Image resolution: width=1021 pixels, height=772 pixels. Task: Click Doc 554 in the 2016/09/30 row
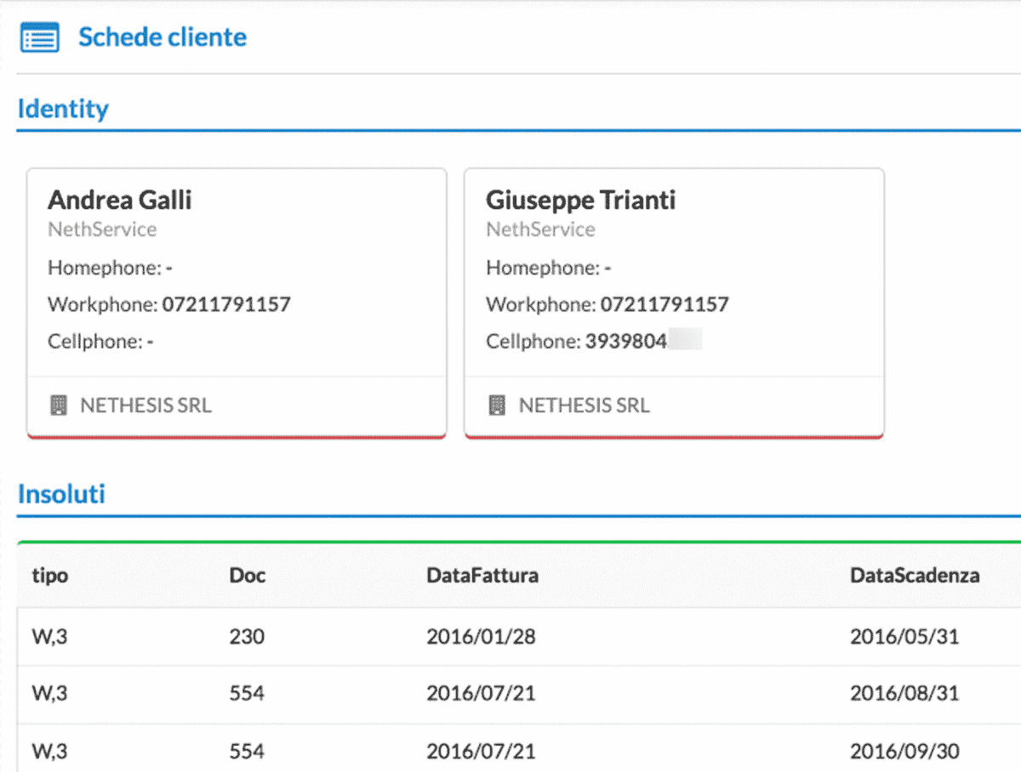(x=247, y=752)
